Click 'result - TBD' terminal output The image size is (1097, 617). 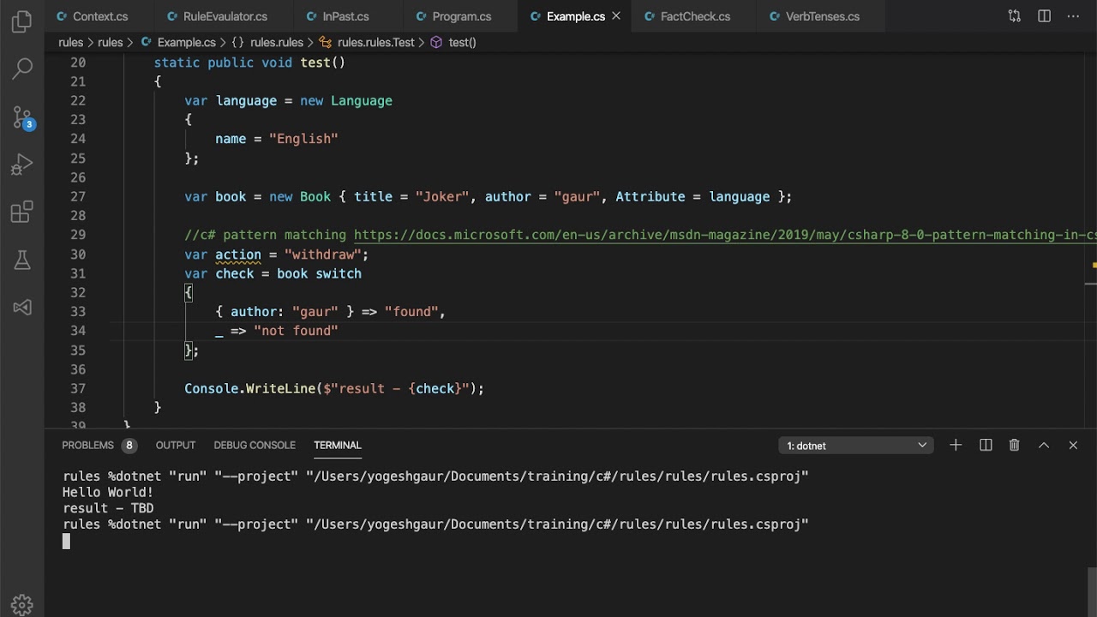pyautogui.click(x=108, y=508)
